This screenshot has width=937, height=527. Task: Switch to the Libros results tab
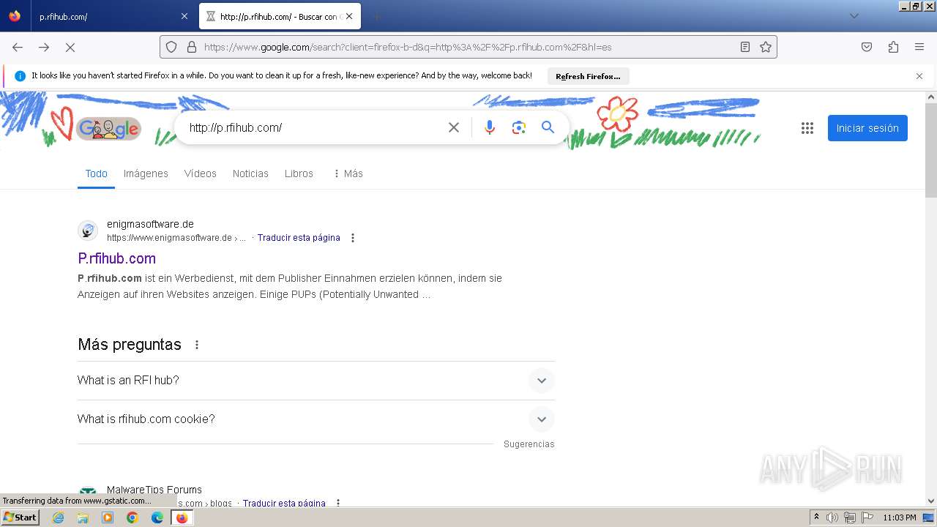tap(299, 173)
